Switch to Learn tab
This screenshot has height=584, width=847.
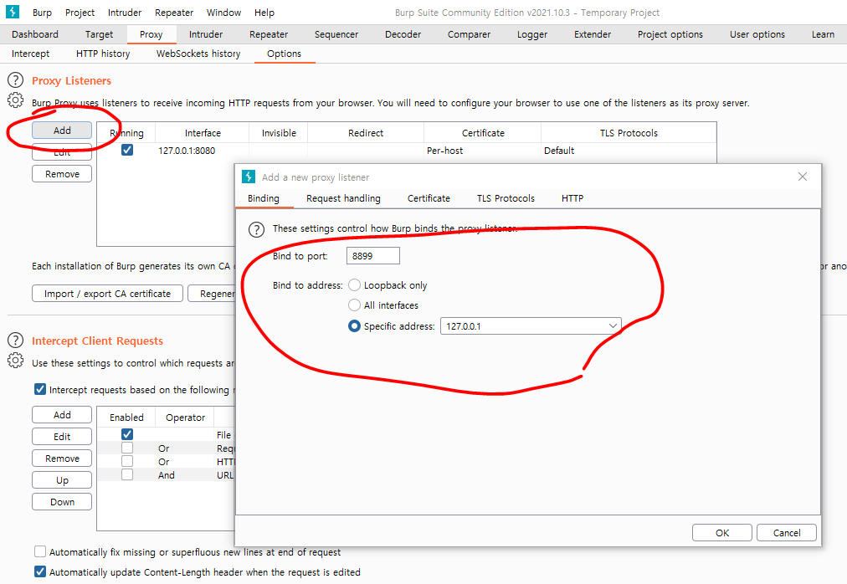pyautogui.click(x=823, y=34)
